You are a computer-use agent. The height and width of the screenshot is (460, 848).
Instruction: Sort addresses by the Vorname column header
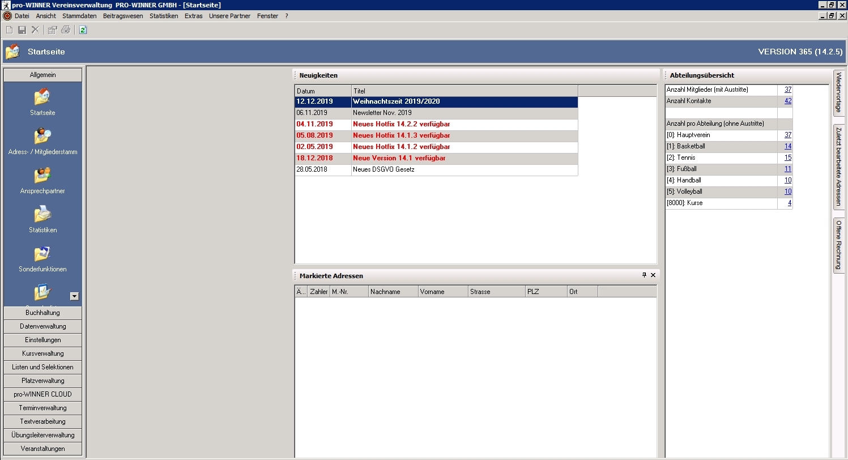point(443,292)
